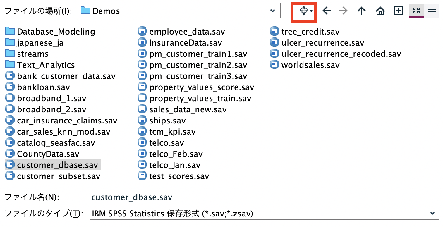Viewport: 443px width, 227px height.
Task: Select pm_customer_train3.sav file
Action: point(193,76)
